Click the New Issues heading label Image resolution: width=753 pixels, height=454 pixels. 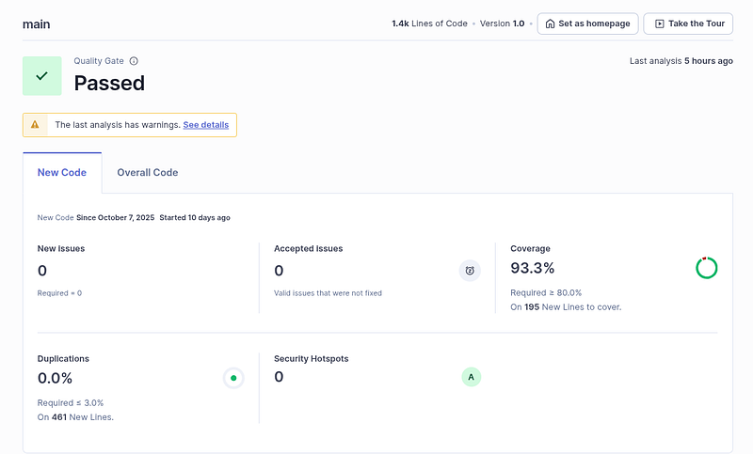click(61, 248)
